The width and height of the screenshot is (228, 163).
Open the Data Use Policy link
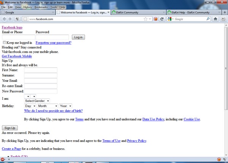point(153,119)
